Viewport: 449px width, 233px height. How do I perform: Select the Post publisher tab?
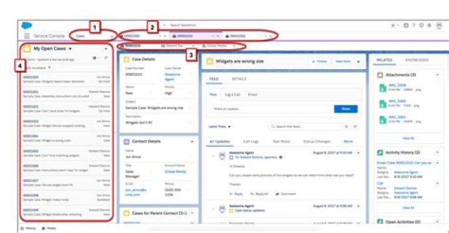213,95
